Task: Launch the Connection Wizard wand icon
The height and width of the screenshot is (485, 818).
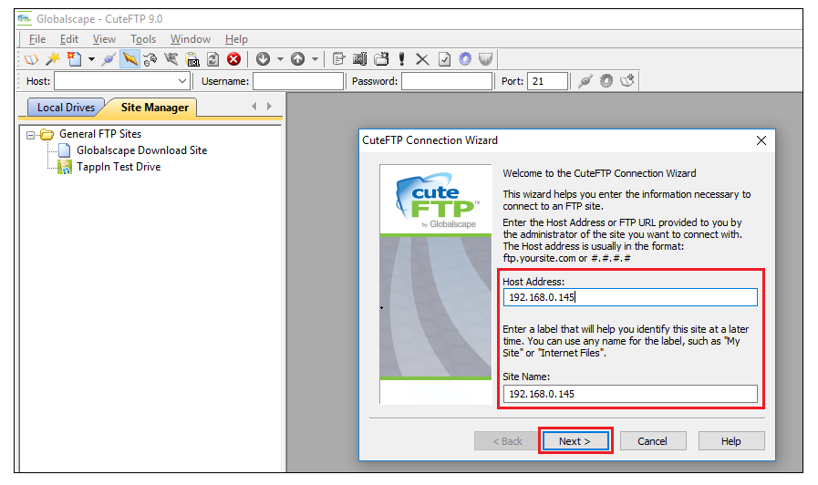Action: tap(53, 59)
